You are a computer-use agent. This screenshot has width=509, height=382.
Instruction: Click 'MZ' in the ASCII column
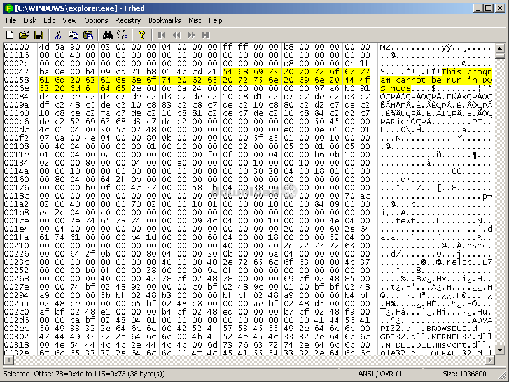(x=385, y=47)
